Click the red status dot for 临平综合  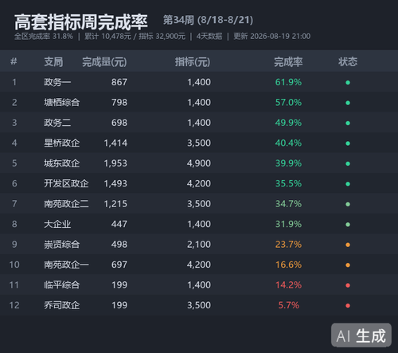pyautogui.click(x=348, y=285)
